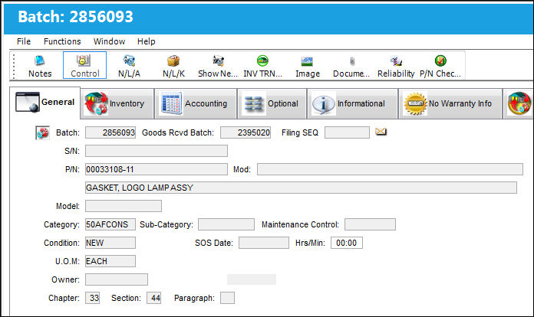Click the Goods Rcvd Batch field 2395020
The width and height of the screenshot is (534, 317).
(x=246, y=132)
